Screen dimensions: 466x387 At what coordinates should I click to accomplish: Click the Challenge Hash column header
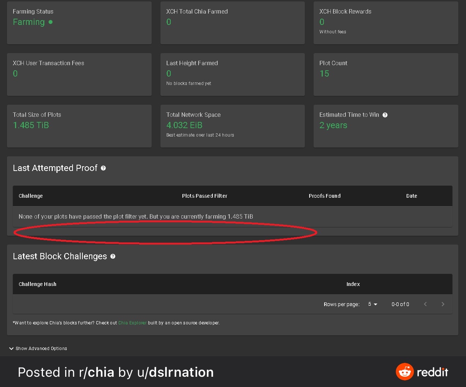coord(37,284)
